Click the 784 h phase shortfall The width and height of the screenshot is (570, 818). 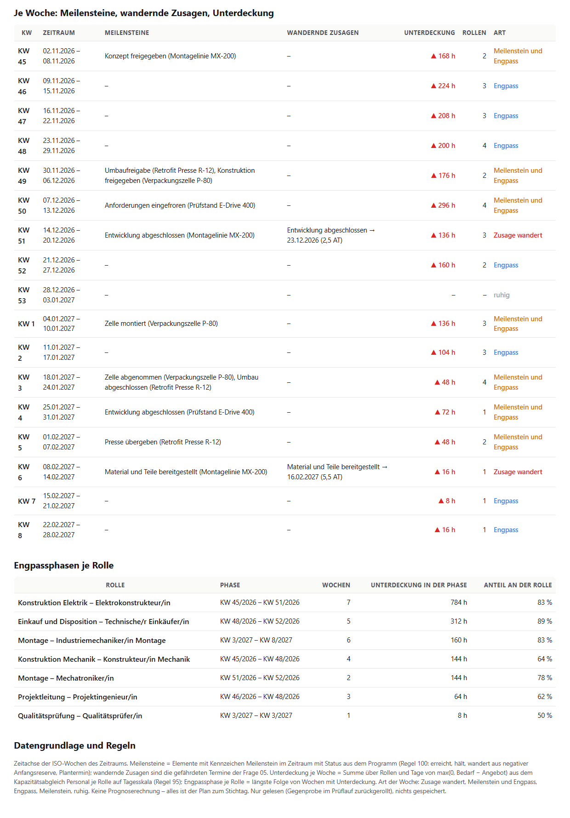coord(459,602)
